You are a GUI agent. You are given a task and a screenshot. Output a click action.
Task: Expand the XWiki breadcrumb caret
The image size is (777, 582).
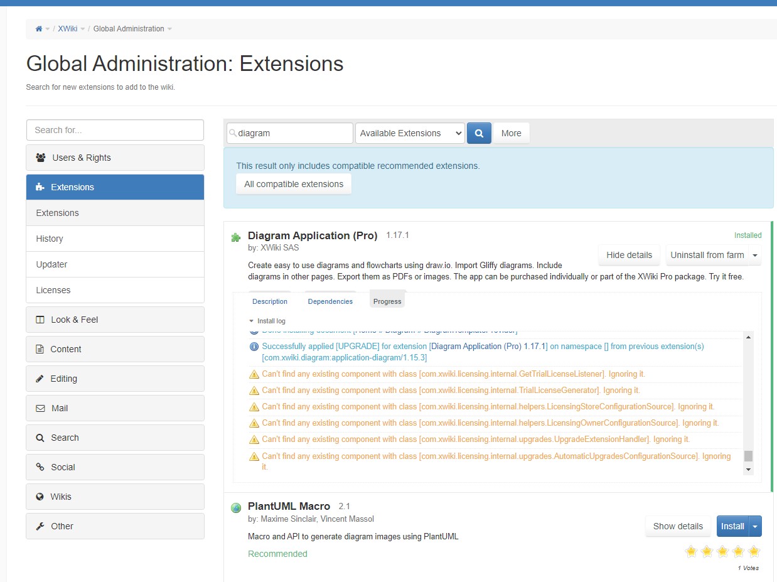[83, 29]
